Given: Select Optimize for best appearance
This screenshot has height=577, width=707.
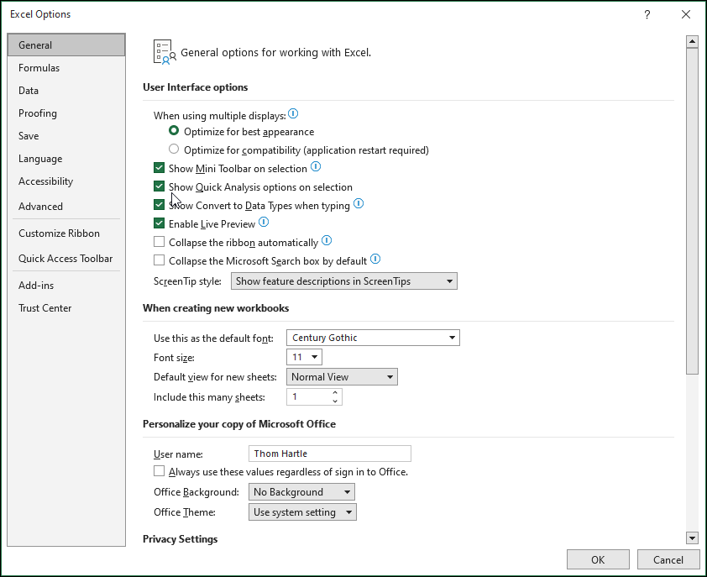Looking at the screenshot, I should [x=174, y=131].
